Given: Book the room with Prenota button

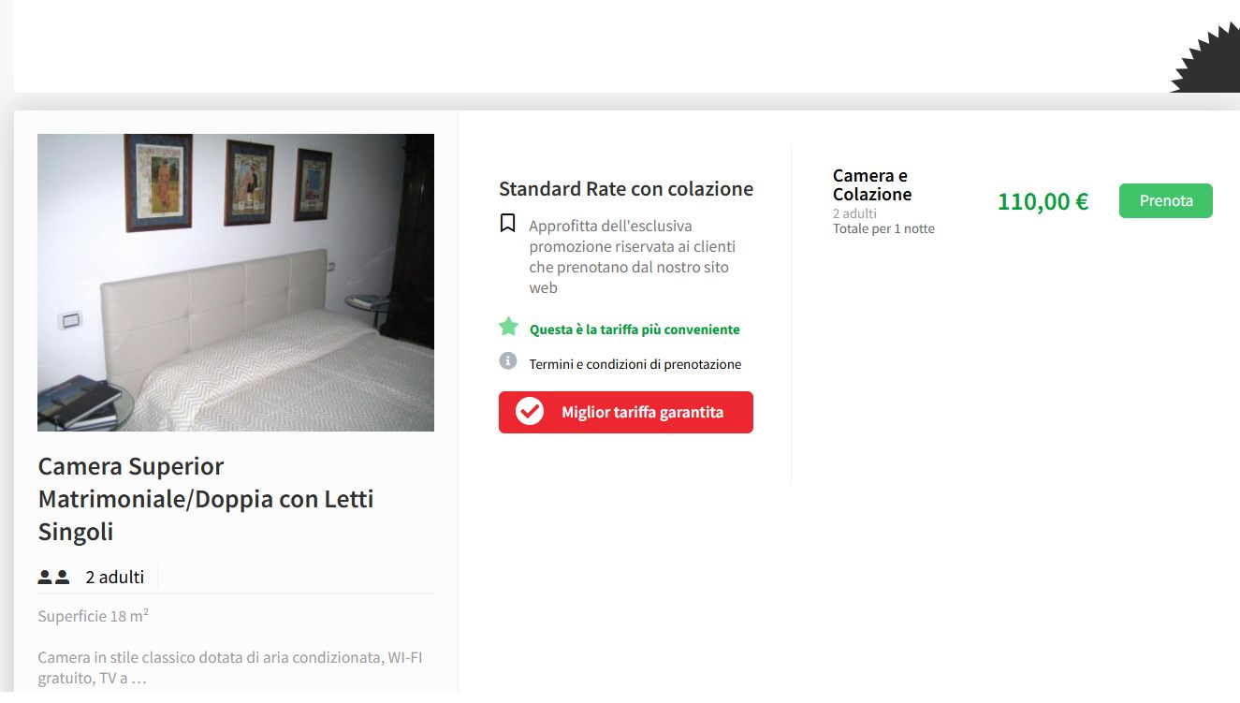Looking at the screenshot, I should pyautogui.click(x=1166, y=200).
